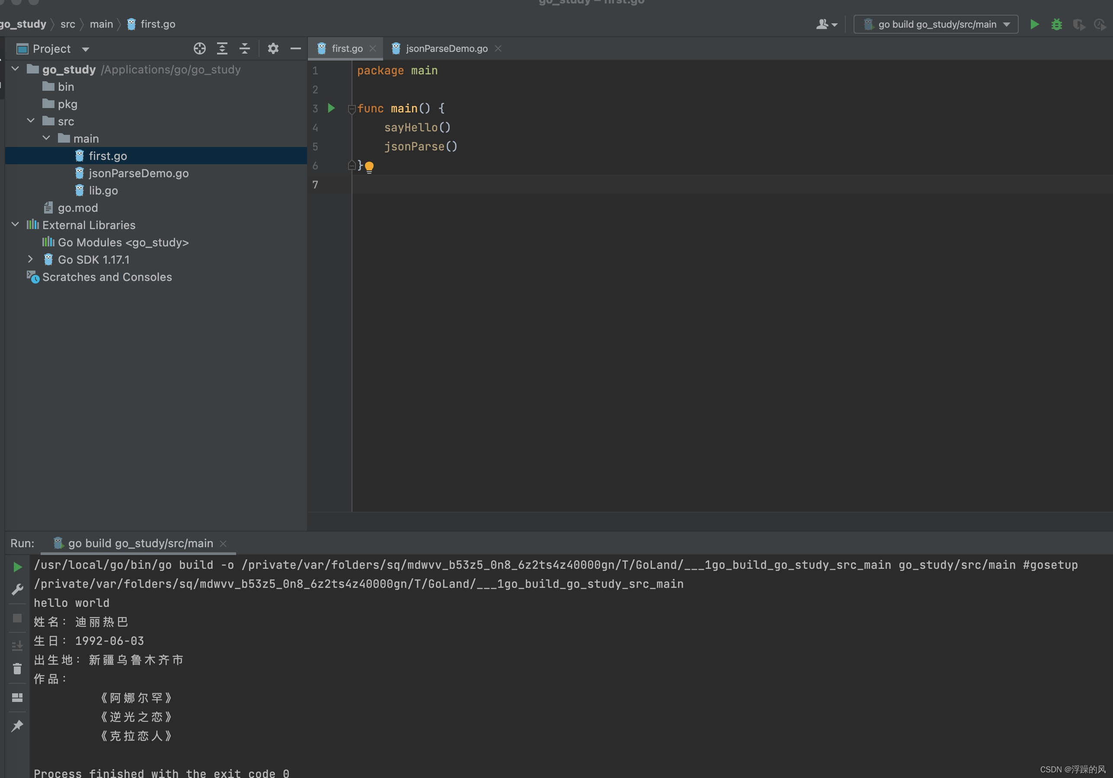Click the run gutter arrow beside func main

coord(331,108)
